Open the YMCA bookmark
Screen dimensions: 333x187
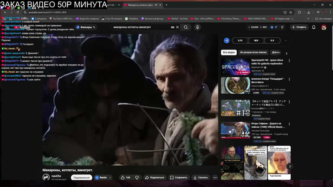coord(256,19)
